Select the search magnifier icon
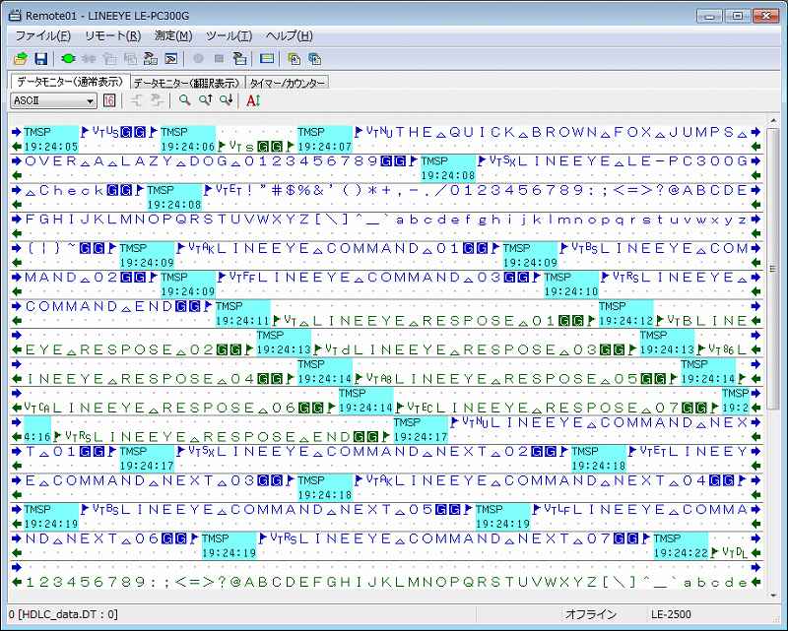The image size is (788, 631). coord(183,99)
